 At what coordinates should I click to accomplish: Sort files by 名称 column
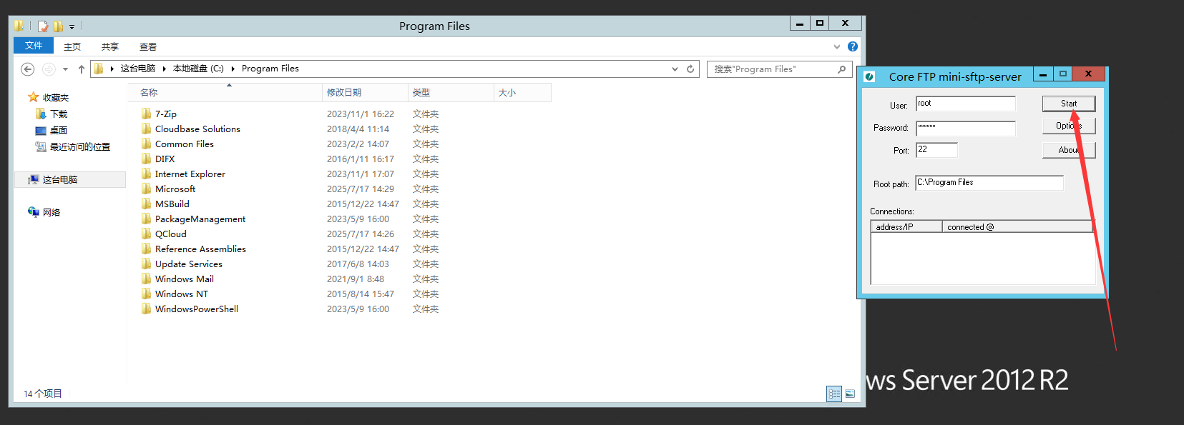pos(225,93)
